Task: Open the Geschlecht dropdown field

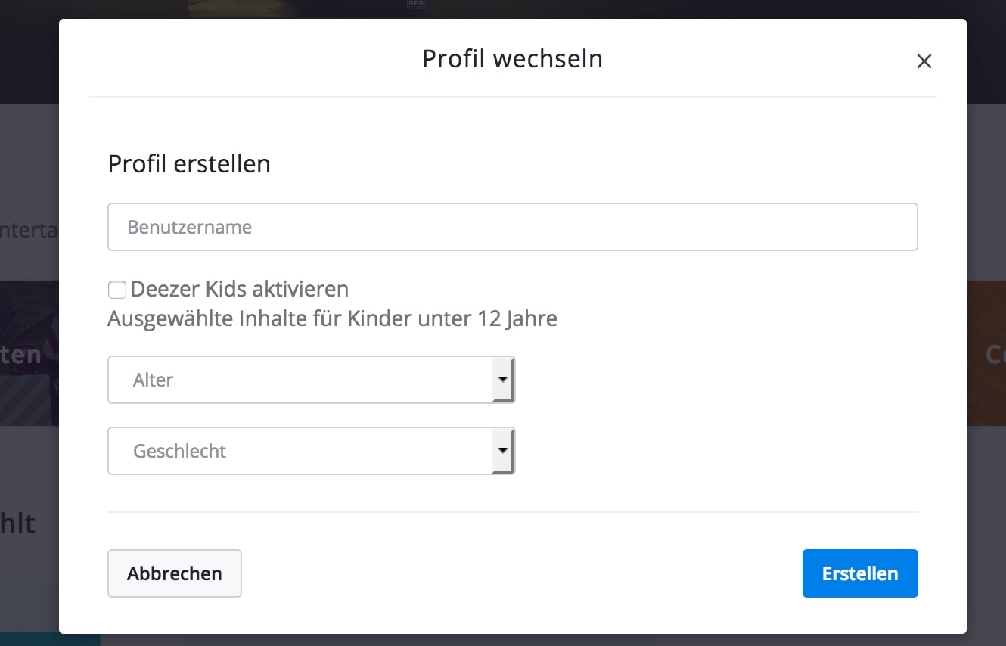Action: [300, 451]
